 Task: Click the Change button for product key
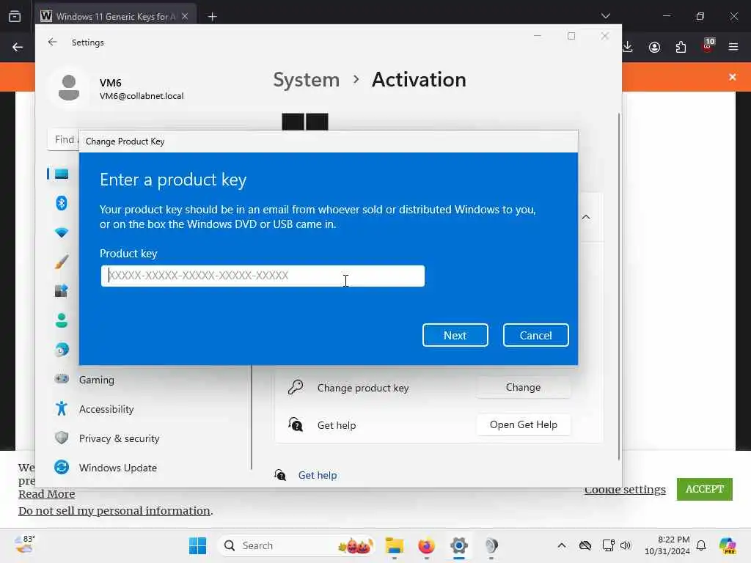[x=523, y=387]
